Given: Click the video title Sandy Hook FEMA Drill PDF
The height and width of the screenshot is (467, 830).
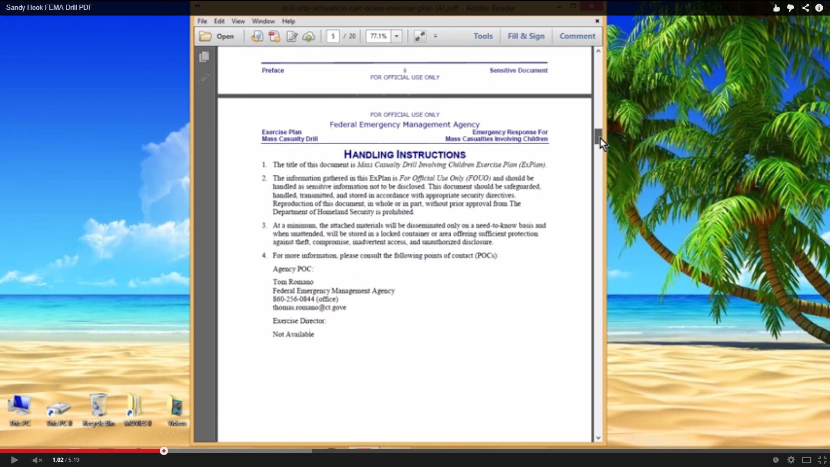Looking at the screenshot, I should tap(49, 8).
